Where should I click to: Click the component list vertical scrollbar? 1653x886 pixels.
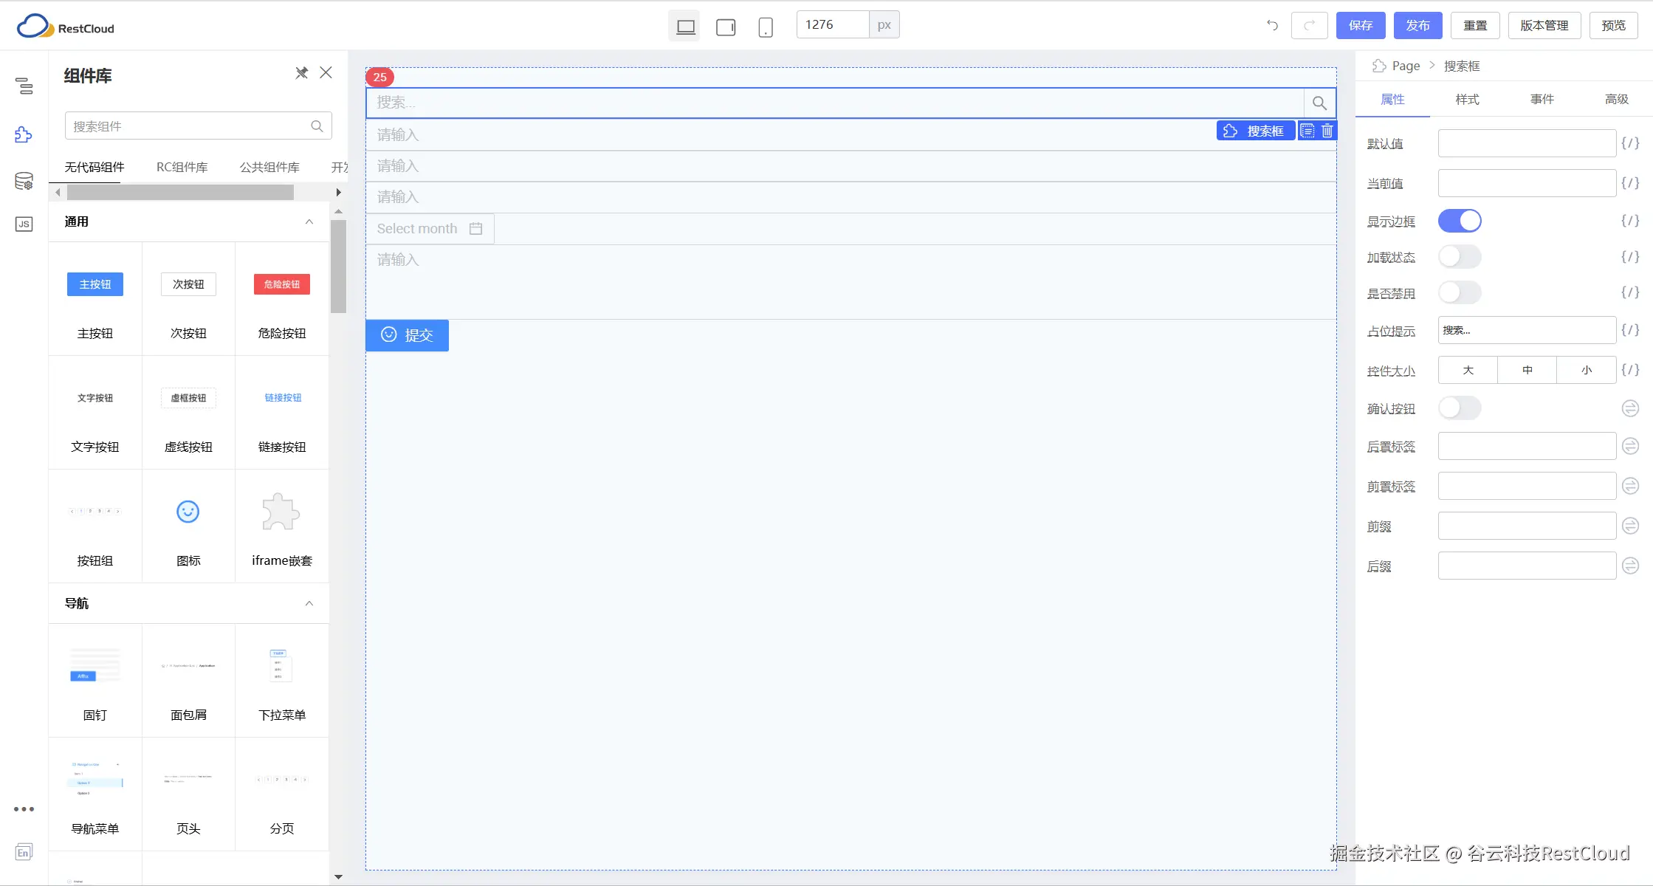(338, 267)
